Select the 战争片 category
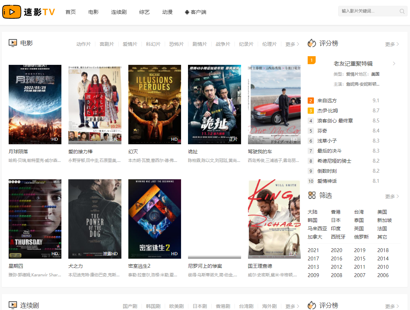Viewport: 410px width, 310px height. [x=223, y=44]
